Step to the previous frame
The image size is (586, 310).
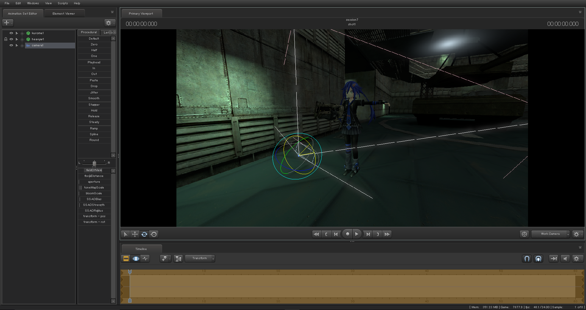(336, 234)
